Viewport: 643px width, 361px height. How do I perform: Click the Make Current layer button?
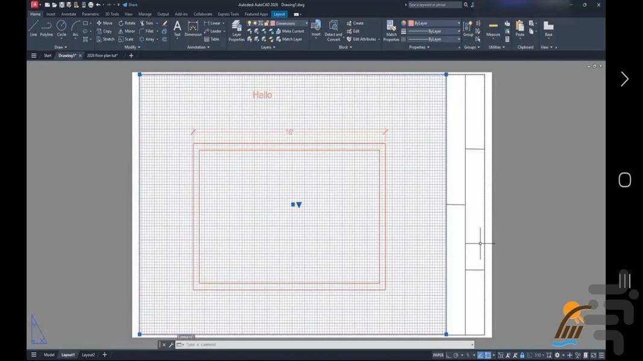point(293,31)
